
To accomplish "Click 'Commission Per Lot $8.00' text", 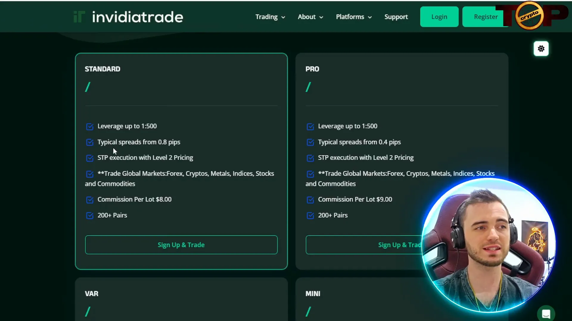I will coord(134,199).
